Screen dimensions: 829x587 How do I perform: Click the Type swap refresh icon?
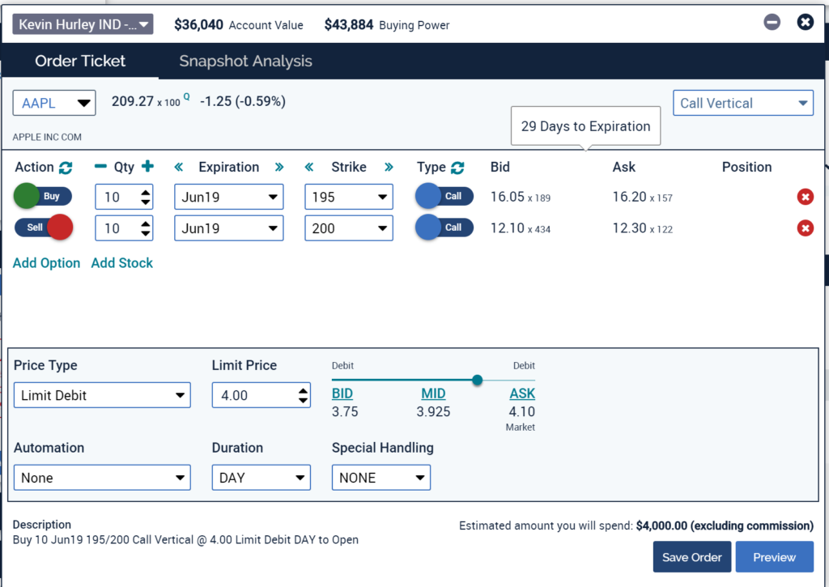click(457, 168)
